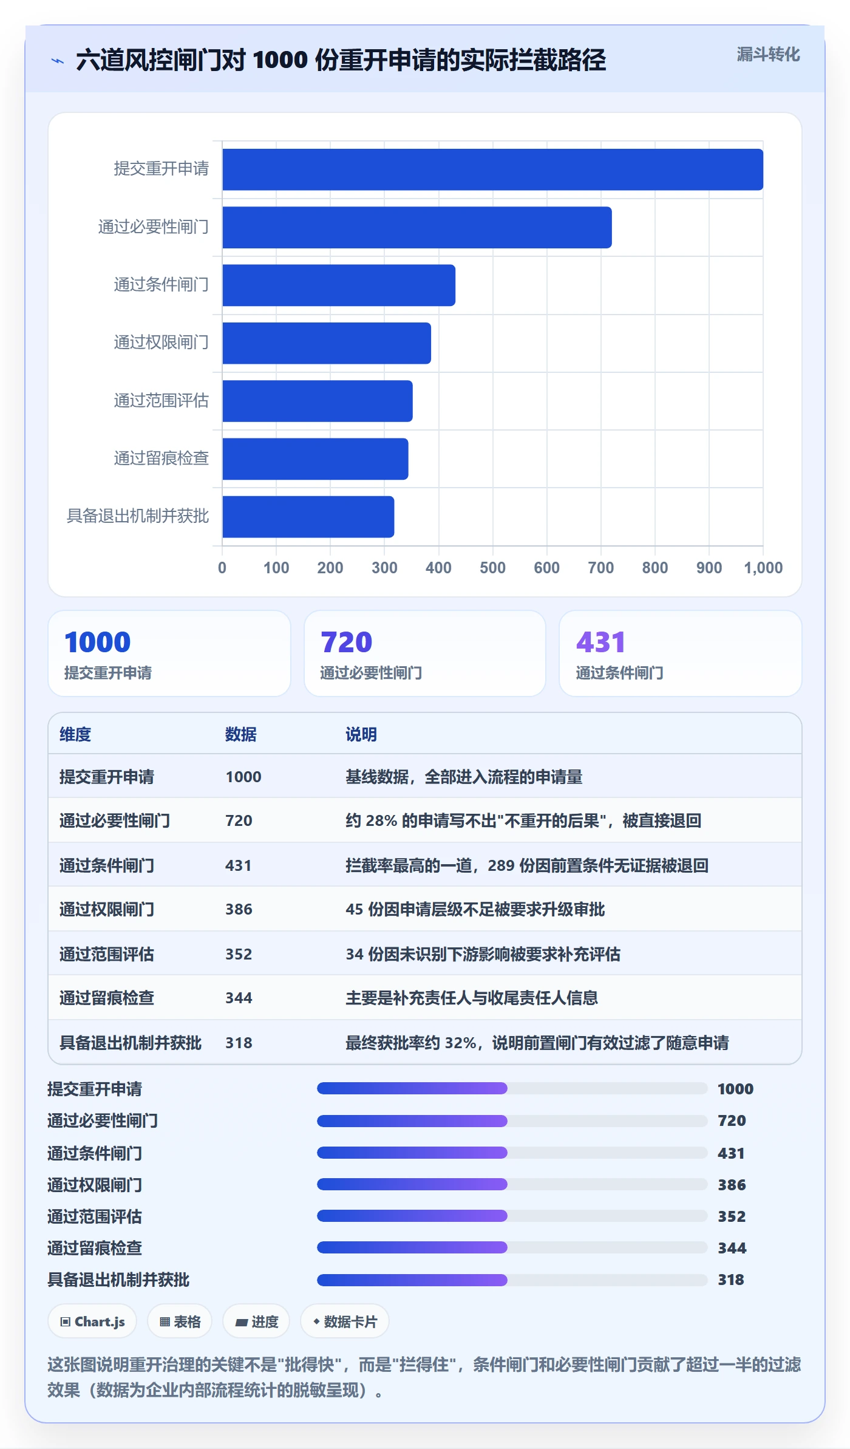
Task: Select the 表格 chip
Action: pos(180,1321)
